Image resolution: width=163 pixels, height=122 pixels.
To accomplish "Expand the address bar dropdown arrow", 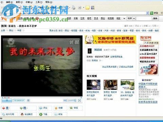I will coord(147,13).
